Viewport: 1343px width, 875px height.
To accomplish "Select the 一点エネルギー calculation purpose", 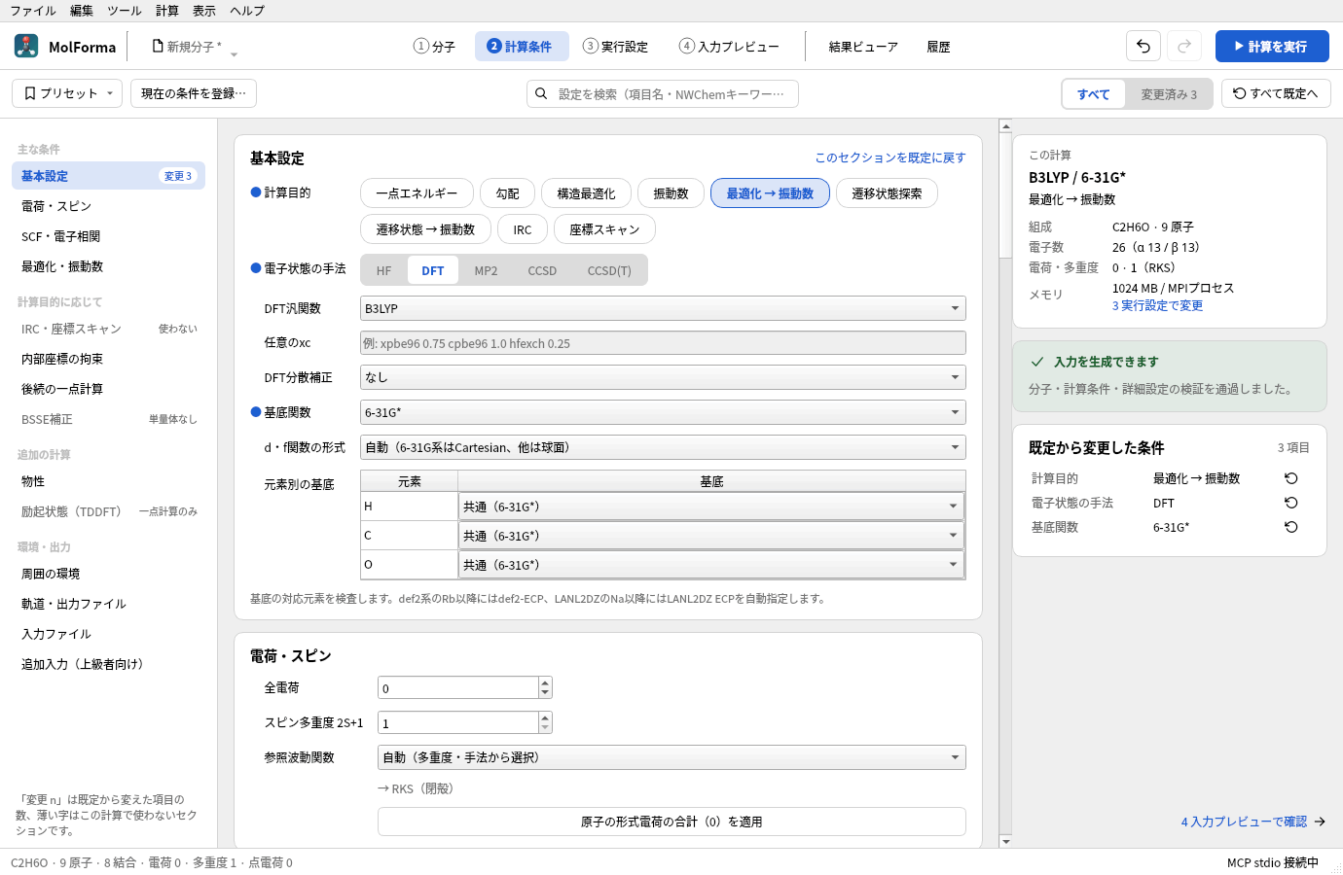I will click(x=417, y=193).
